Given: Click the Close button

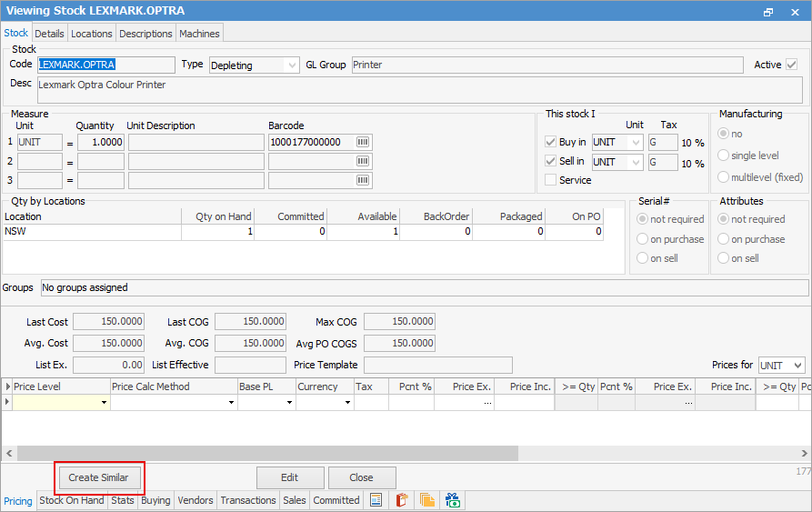Looking at the screenshot, I should 361,477.
